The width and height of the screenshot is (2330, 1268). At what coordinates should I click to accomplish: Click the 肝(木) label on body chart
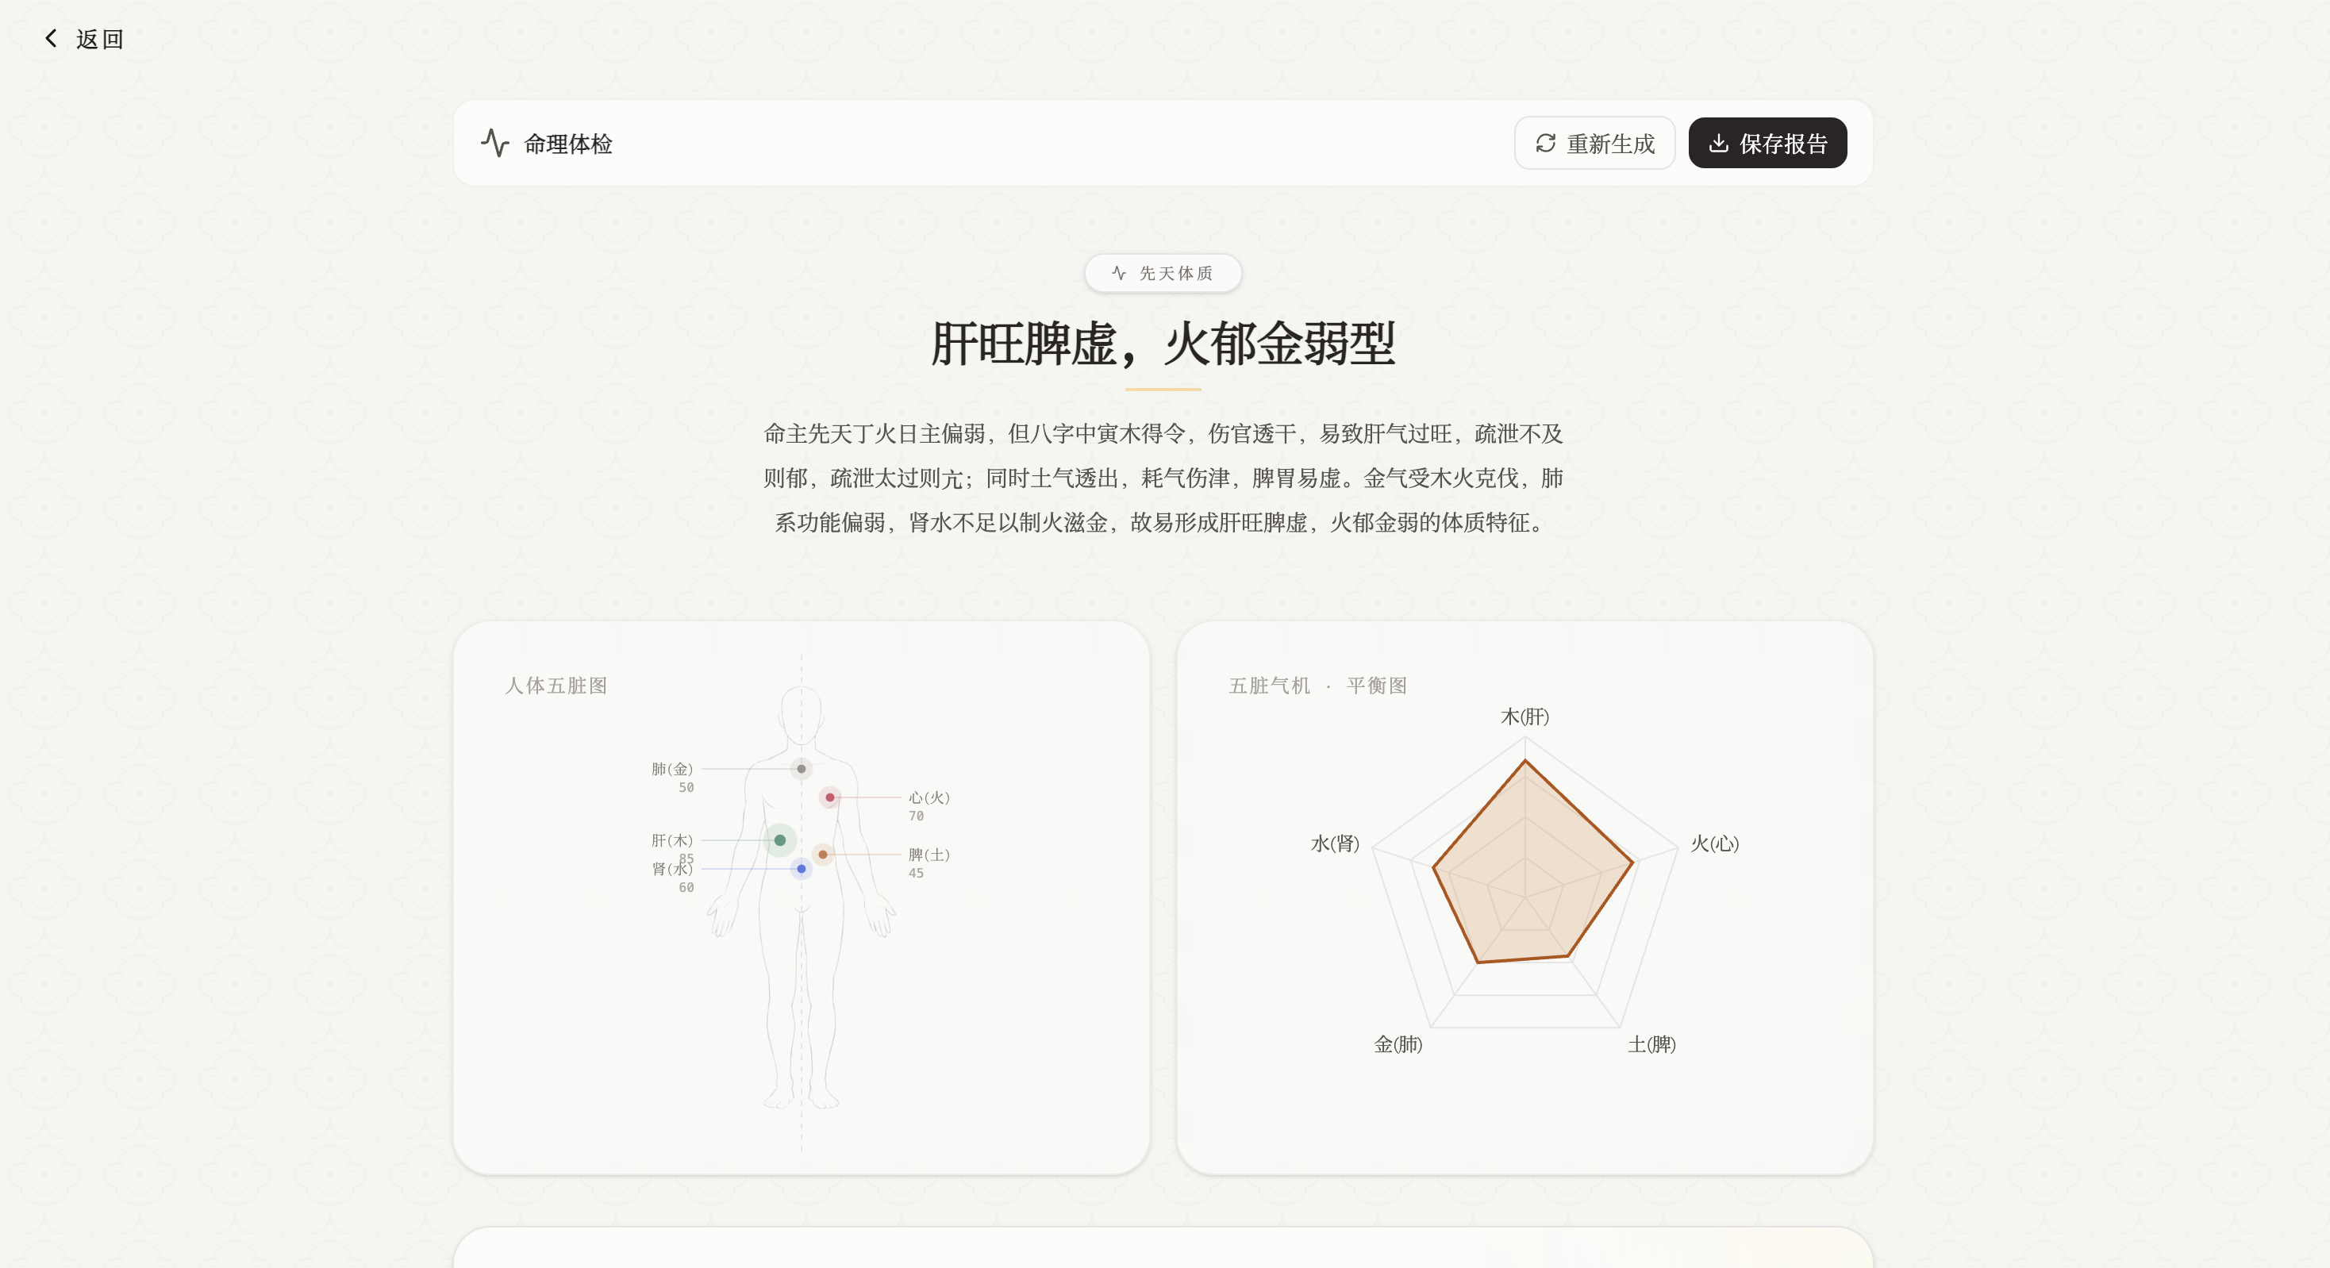[x=672, y=840]
